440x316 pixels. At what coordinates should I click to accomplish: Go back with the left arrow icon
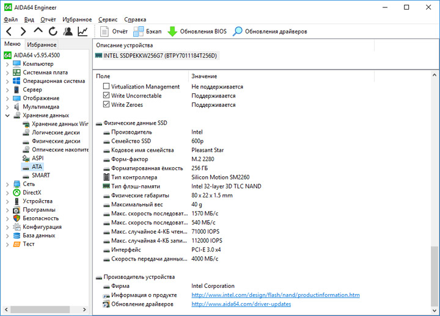coord(9,31)
